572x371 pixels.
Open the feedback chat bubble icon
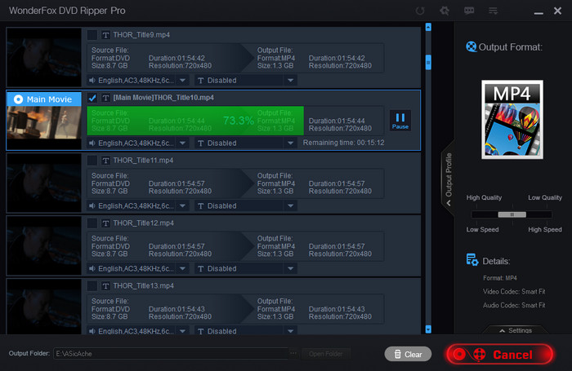pos(469,11)
